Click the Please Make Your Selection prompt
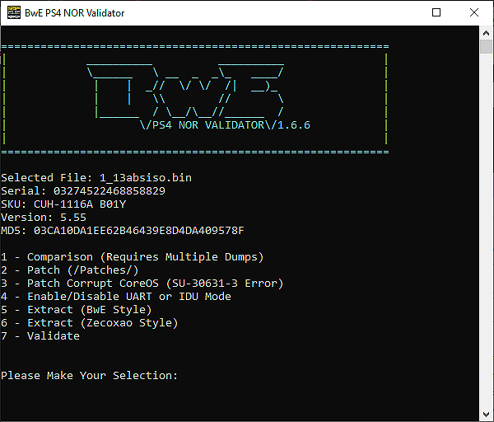Image resolution: width=494 pixels, height=422 pixels. [x=90, y=376]
